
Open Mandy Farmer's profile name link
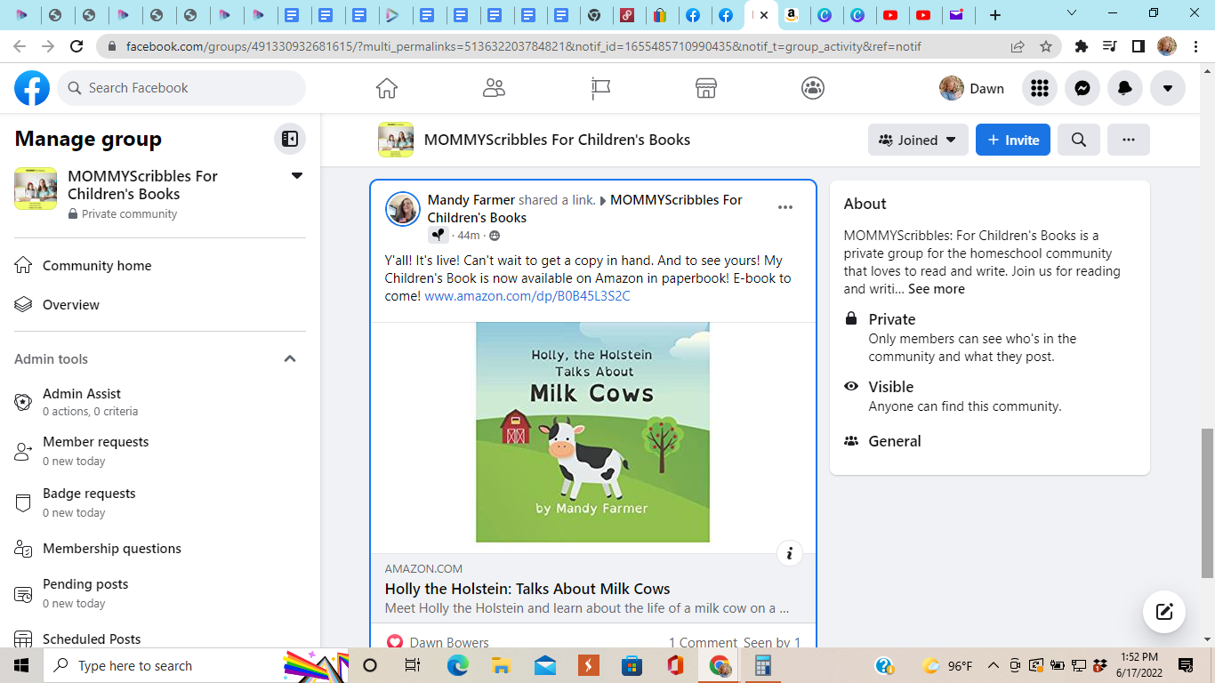(471, 200)
